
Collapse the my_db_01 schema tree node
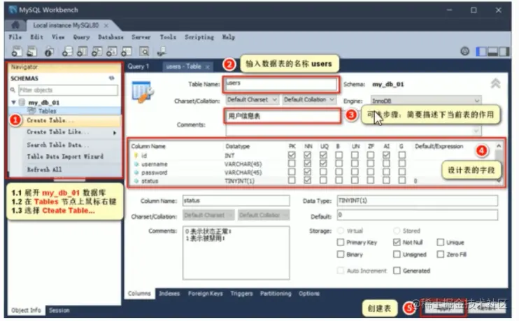[13, 102]
